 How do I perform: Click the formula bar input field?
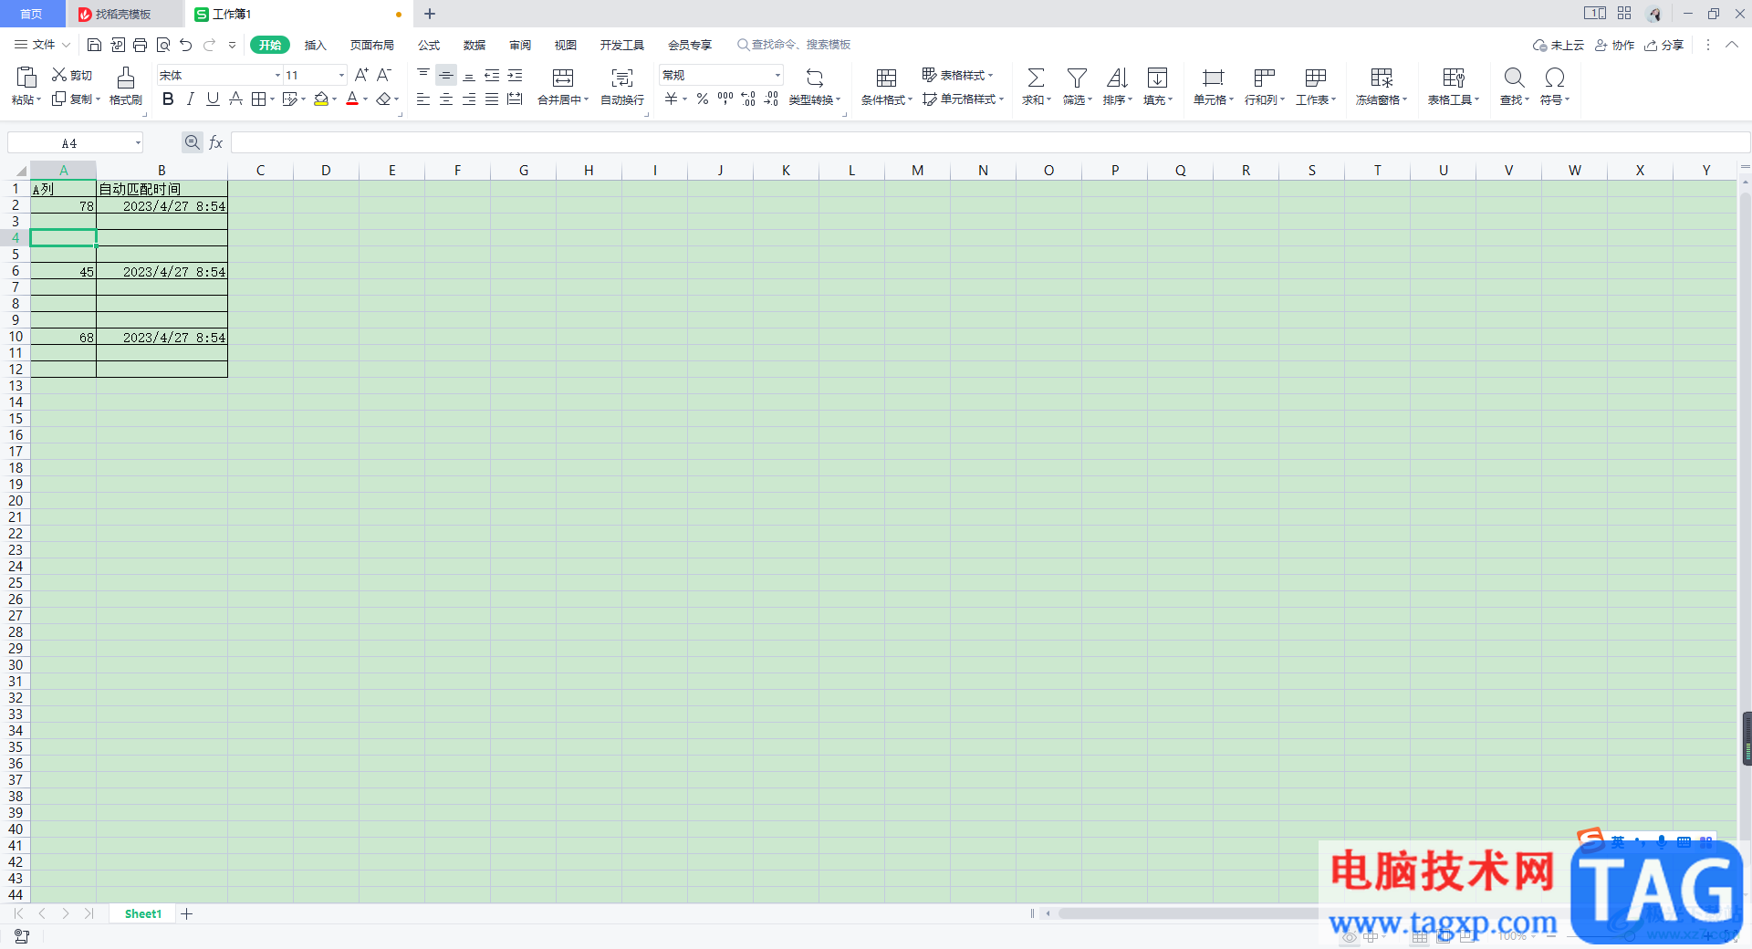990,142
